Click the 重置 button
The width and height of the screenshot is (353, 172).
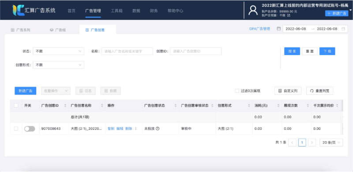click(310, 51)
